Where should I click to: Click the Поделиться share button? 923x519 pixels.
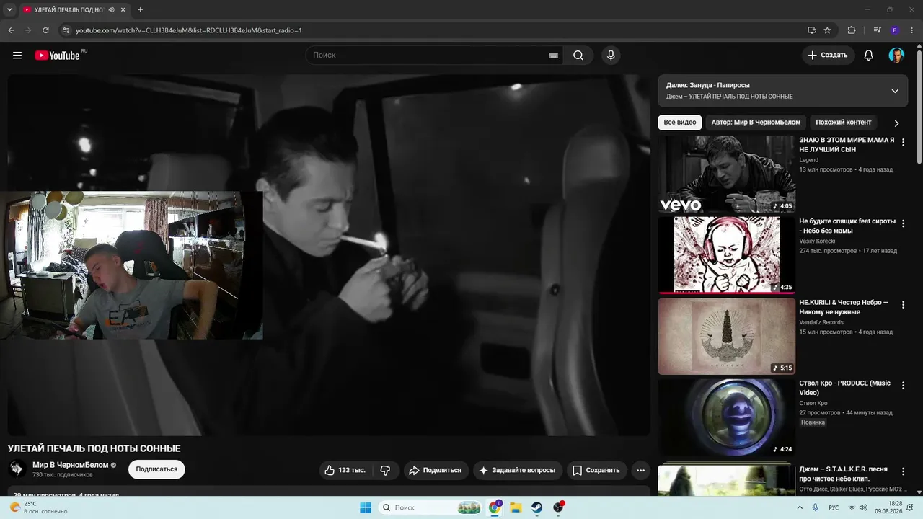pyautogui.click(x=436, y=470)
